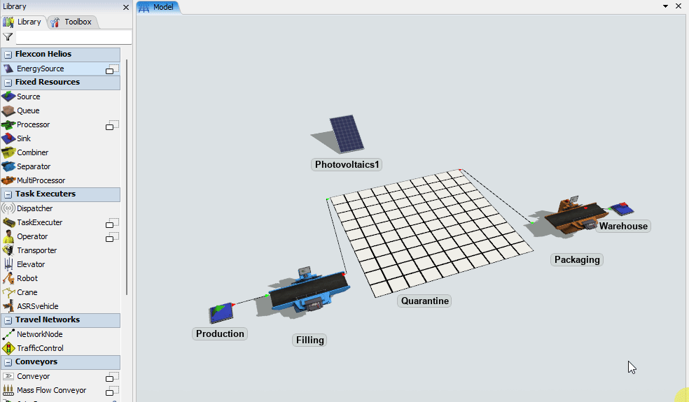The height and width of the screenshot is (402, 689).
Task: Choose the Crane object icon
Action: pyautogui.click(x=8, y=292)
